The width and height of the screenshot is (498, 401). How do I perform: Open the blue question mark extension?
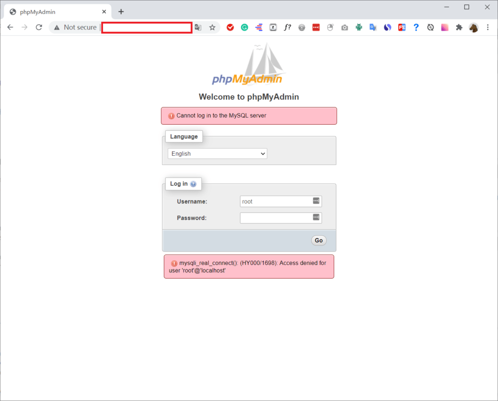(x=416, y=28)
